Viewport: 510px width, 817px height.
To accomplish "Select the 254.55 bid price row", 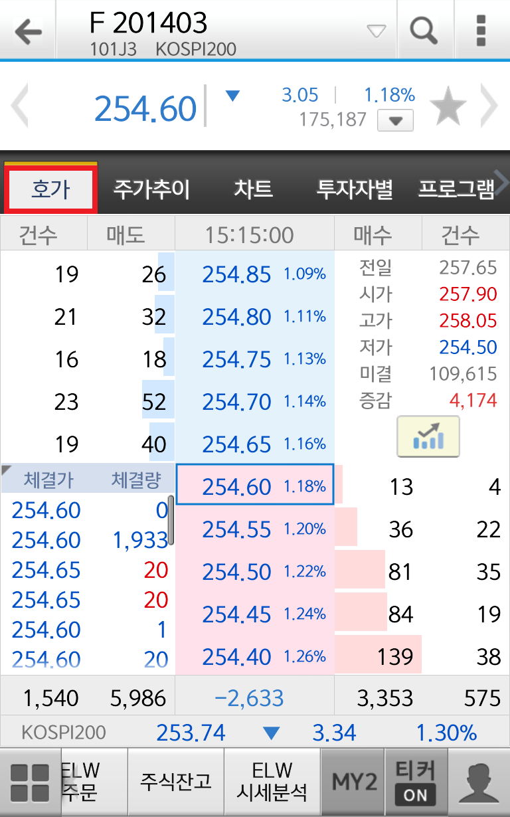I will coord(254,529).
